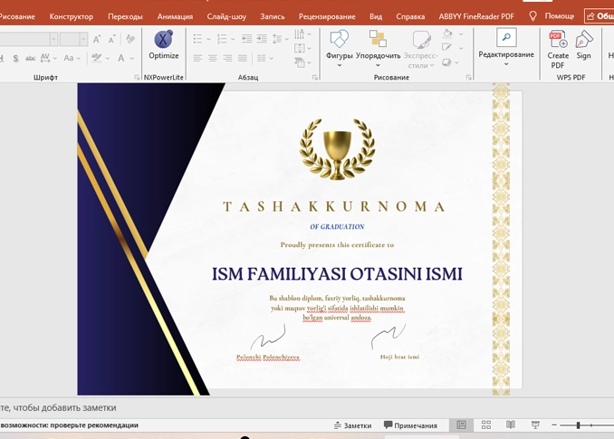Open the text direction options
Screen dimensions: 614x439
tap(302, 34)
